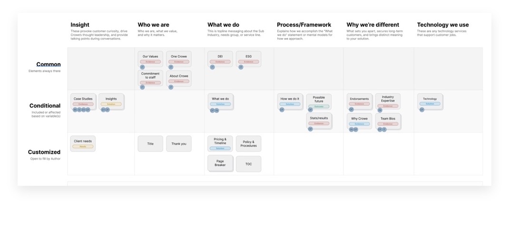This screenshot has width=509, height=241.
Task: Click the OF badge on Technology card
Action: 422,110
